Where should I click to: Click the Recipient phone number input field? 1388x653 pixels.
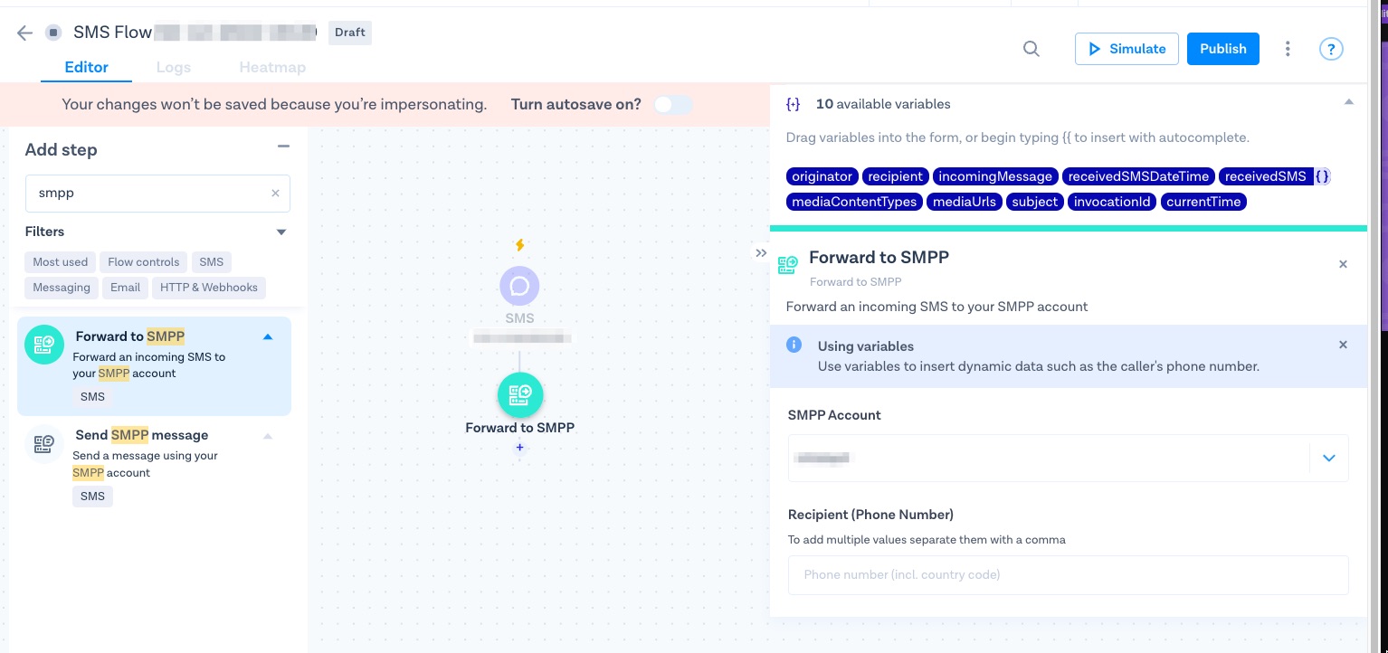coord(1068,574)
